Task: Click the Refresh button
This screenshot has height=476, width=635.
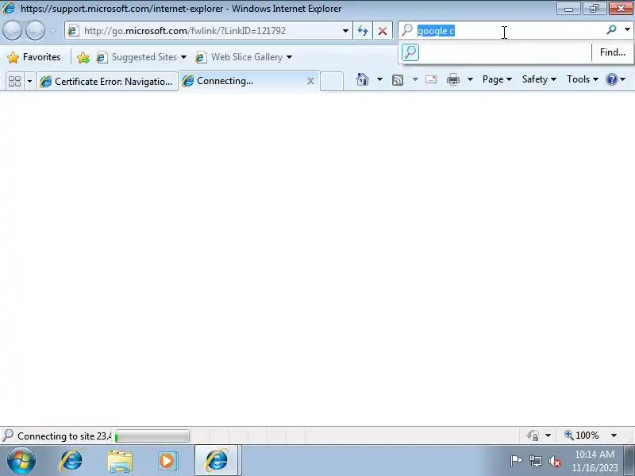Action: pyautogui.click(x=363, y=31)
